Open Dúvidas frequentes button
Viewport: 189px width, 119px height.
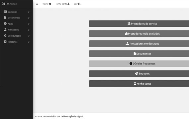click(139, 63)
